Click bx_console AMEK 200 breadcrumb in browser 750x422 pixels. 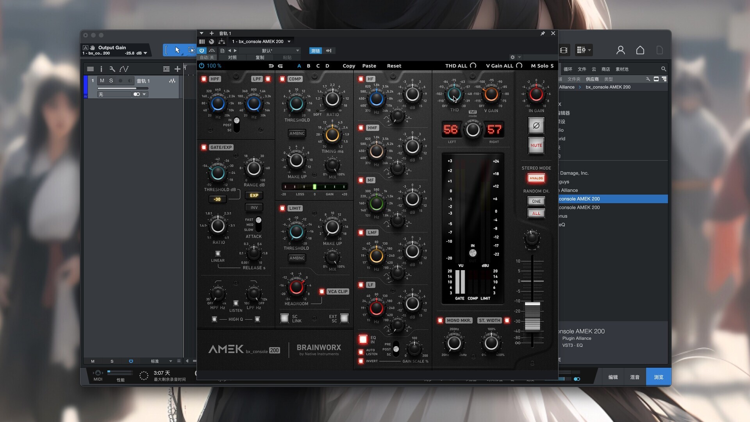[608, 87]
